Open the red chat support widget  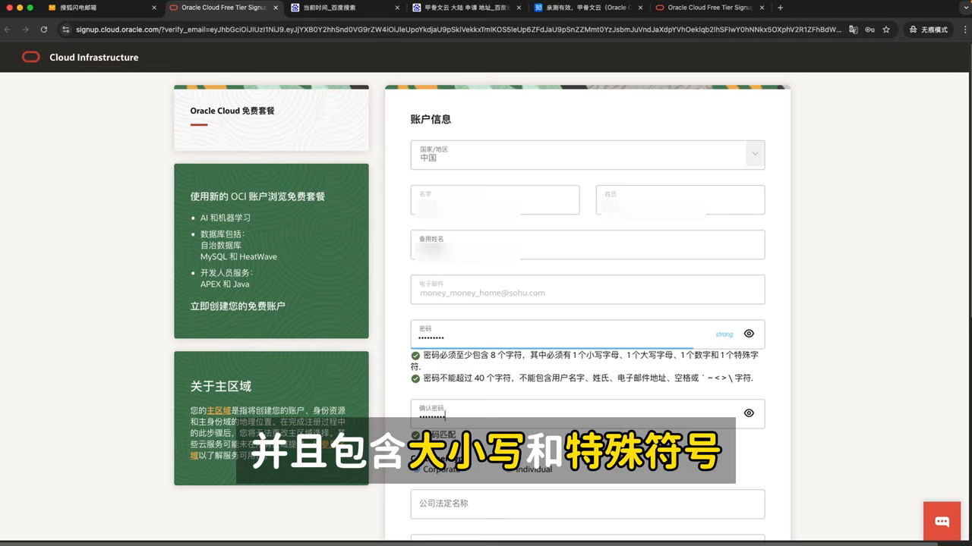pyautogui.click(x=942, y=521)
